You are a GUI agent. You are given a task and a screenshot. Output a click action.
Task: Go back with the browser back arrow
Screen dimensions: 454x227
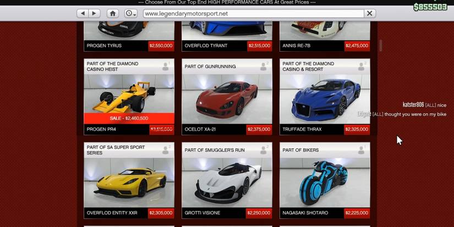(83, 13)
